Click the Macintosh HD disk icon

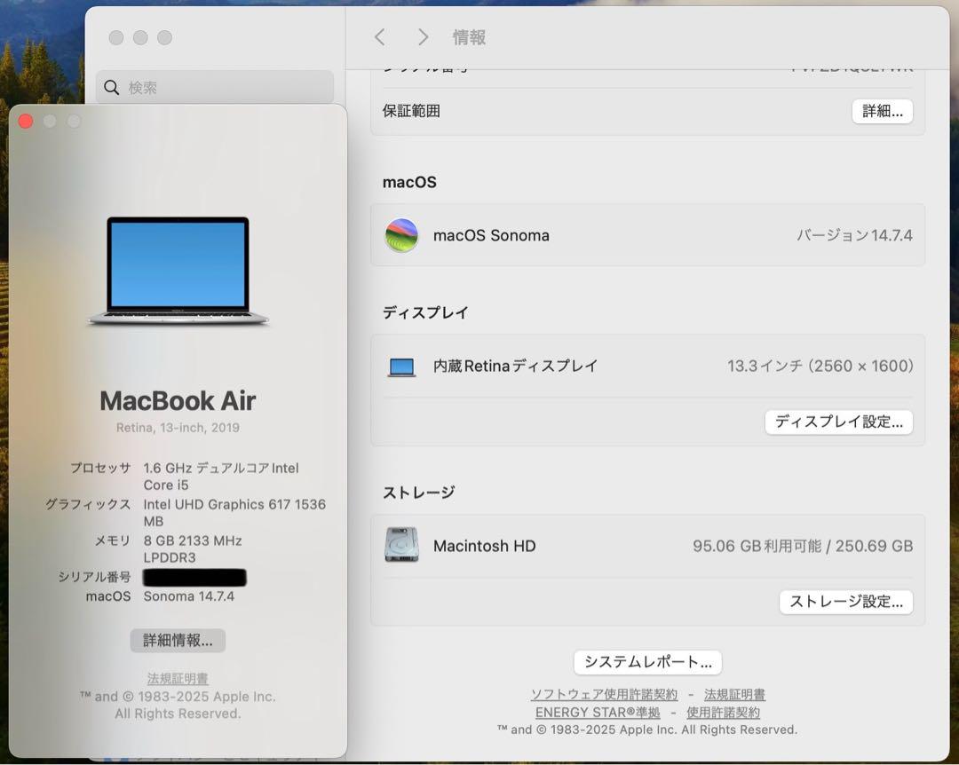[x=402, y=545]
